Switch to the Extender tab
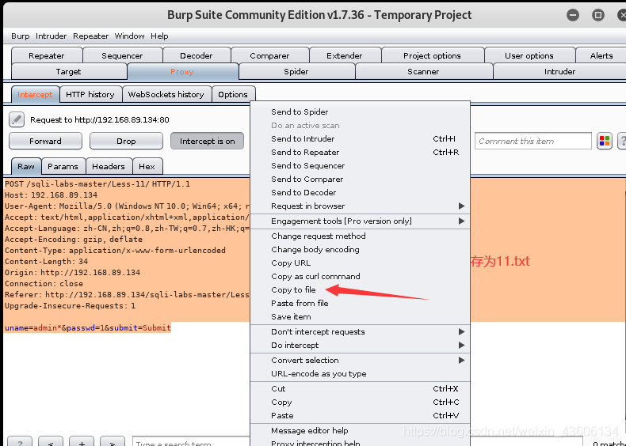This screenshot has width=626, height=446. pyautogui.click(x=345, y=56)
